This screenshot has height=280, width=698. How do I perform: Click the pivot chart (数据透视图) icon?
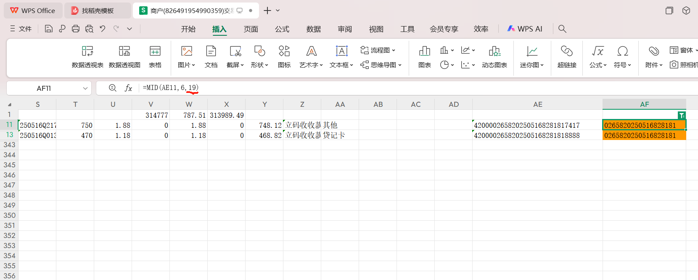(x=124, y=56)
